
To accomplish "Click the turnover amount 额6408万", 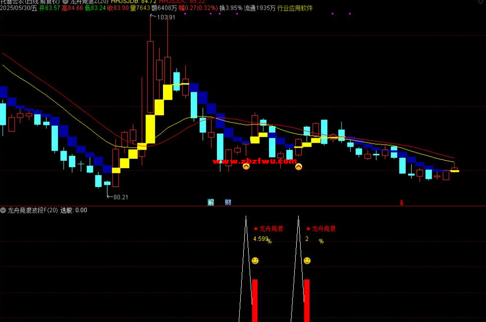I will [x=164, y=8].
